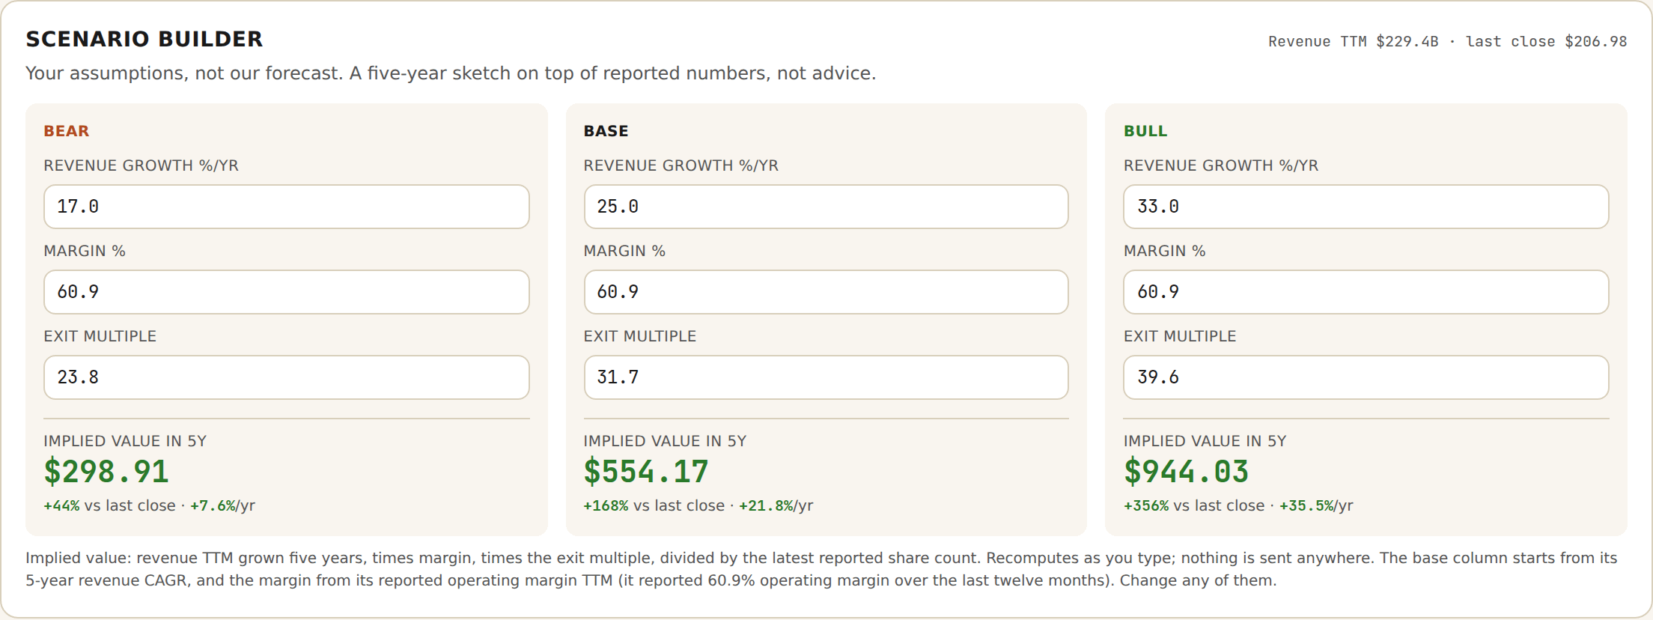Click the Bear +44% vs last close text
This screenshot has width=1653, height=620.
coord(109,505)
